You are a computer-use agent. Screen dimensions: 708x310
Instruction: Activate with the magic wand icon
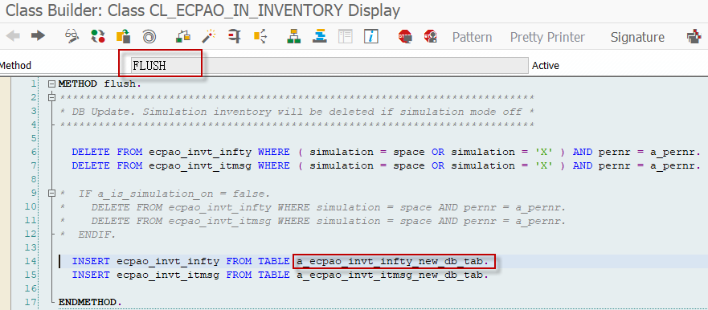point(209,36)
